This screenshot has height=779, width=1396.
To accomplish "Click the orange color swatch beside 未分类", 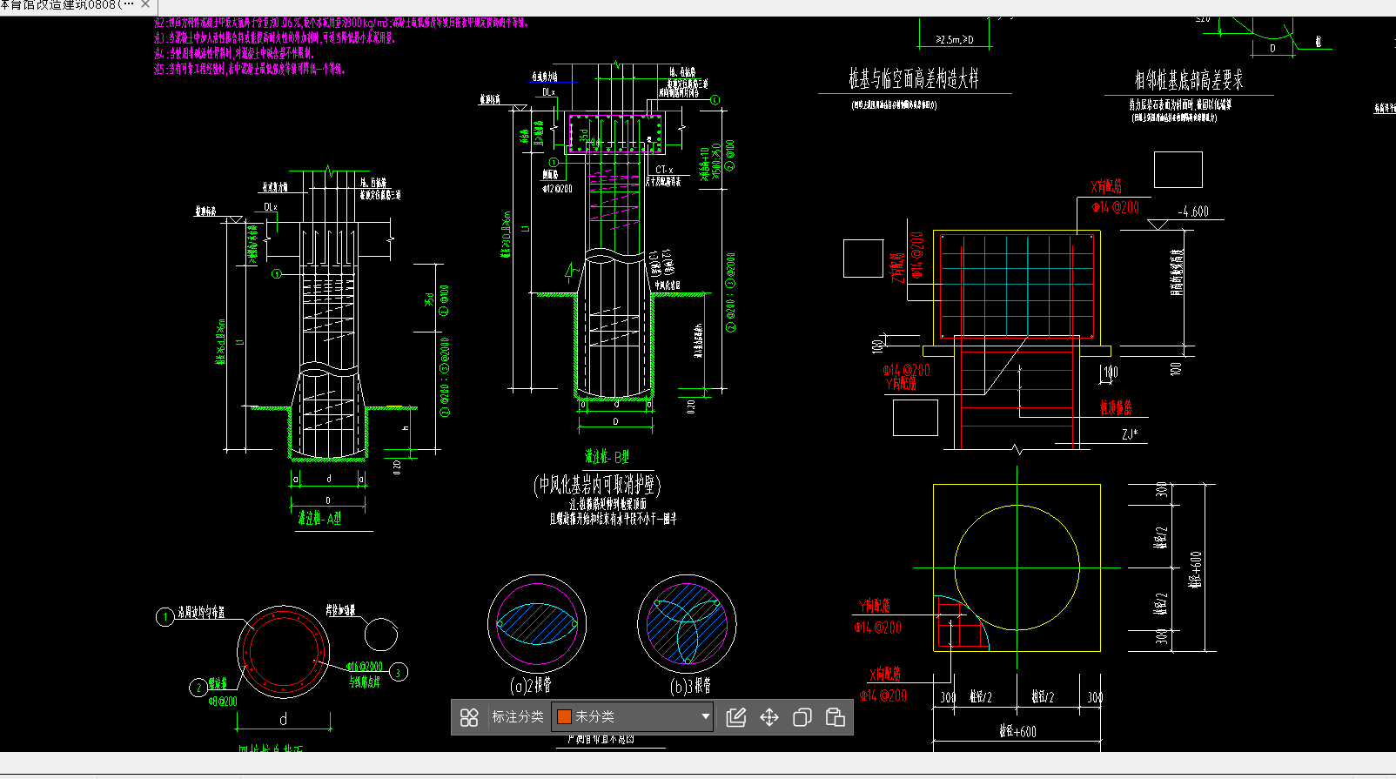I will [x=564, y=717].
